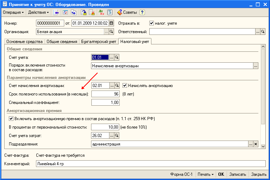Open ellipsis next to 02.01 account
Viewport: 270px width, 180px height.
pyautogui.click(x=112, y=86)
